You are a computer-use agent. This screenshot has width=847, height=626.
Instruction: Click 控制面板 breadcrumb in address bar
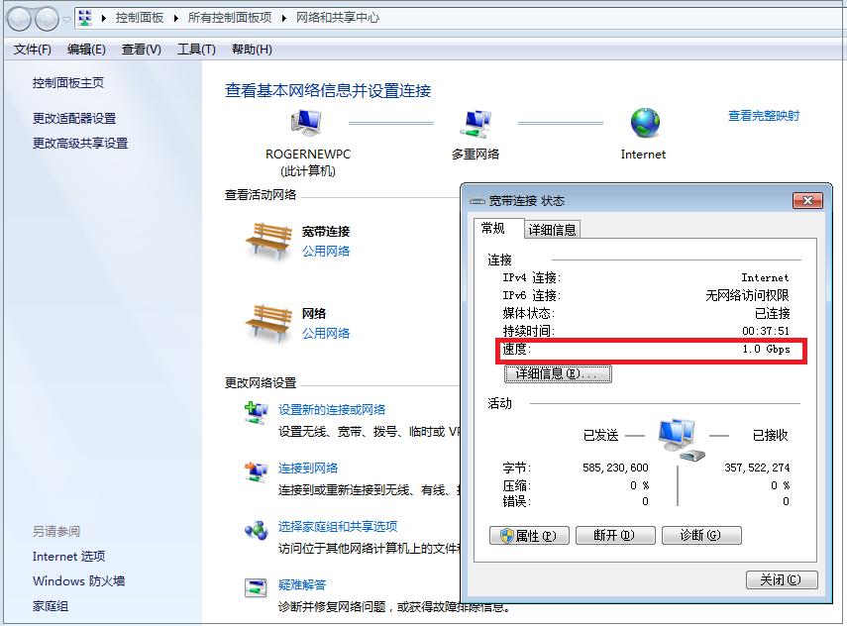click(140, 18)
